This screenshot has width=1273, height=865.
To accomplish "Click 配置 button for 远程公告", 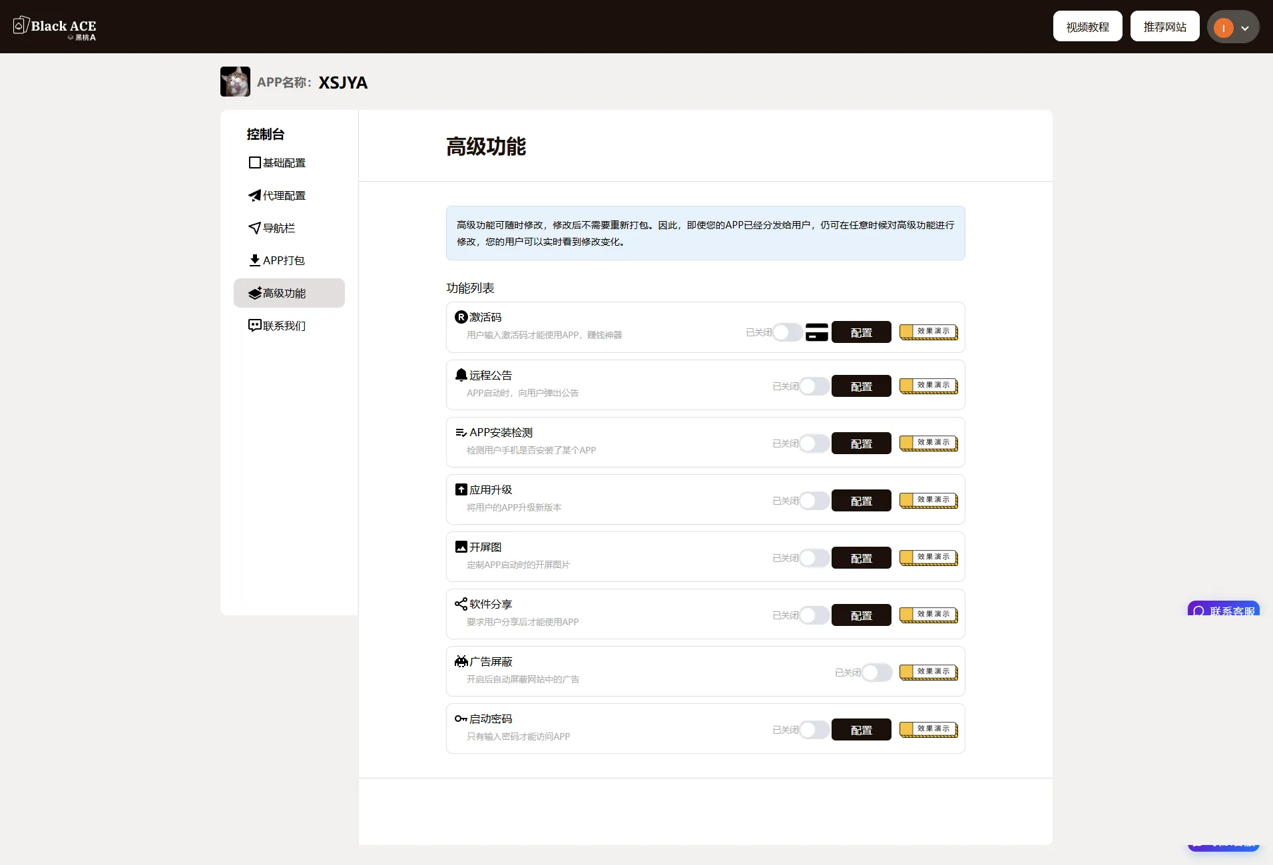I will 861,386.
